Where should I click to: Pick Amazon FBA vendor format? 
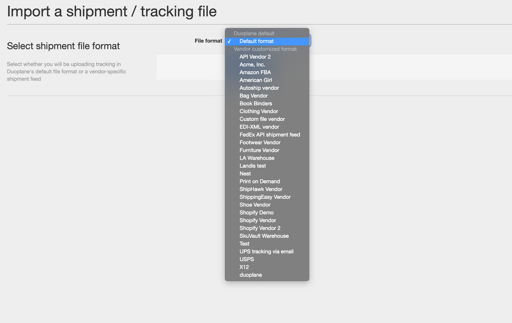(x=255, y=72)
